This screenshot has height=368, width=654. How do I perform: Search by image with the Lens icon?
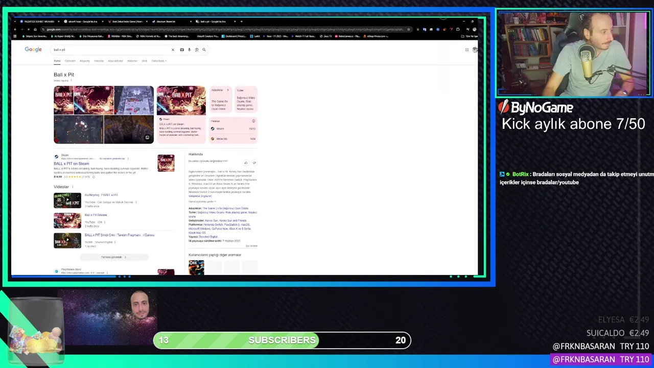coord(197,50)
